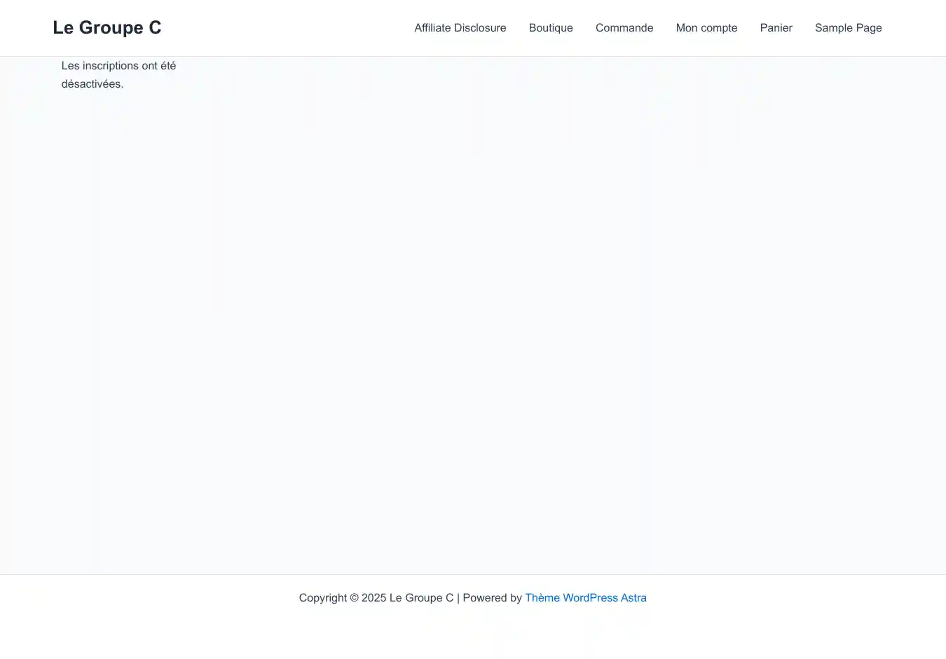Follow the Thème WordPress Astra link
Screen dimensions: 946x659
[585, 598]
